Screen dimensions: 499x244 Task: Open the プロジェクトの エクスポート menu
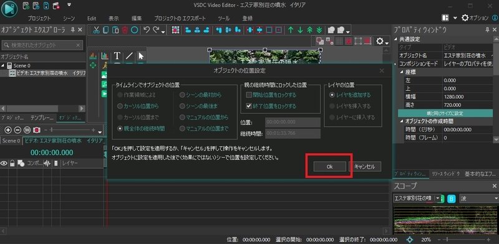pyautogui.click(x=180, y=19)
